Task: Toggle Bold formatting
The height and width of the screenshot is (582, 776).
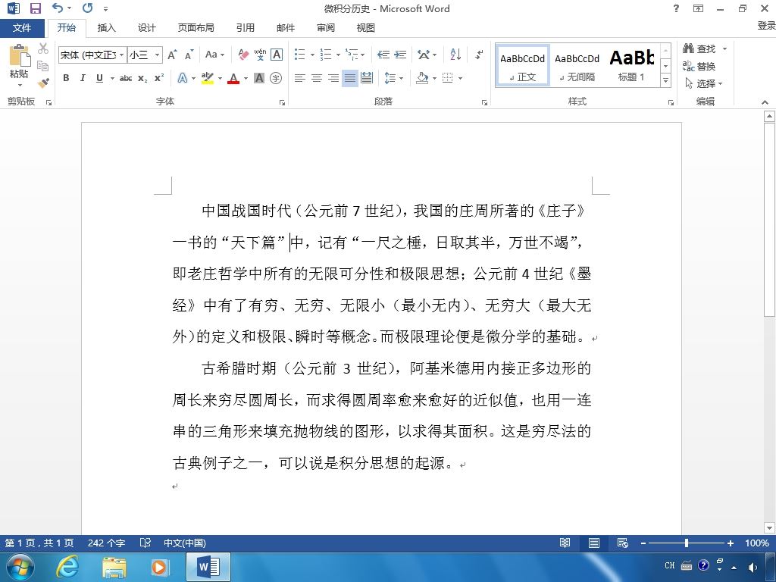Action: 66,78
